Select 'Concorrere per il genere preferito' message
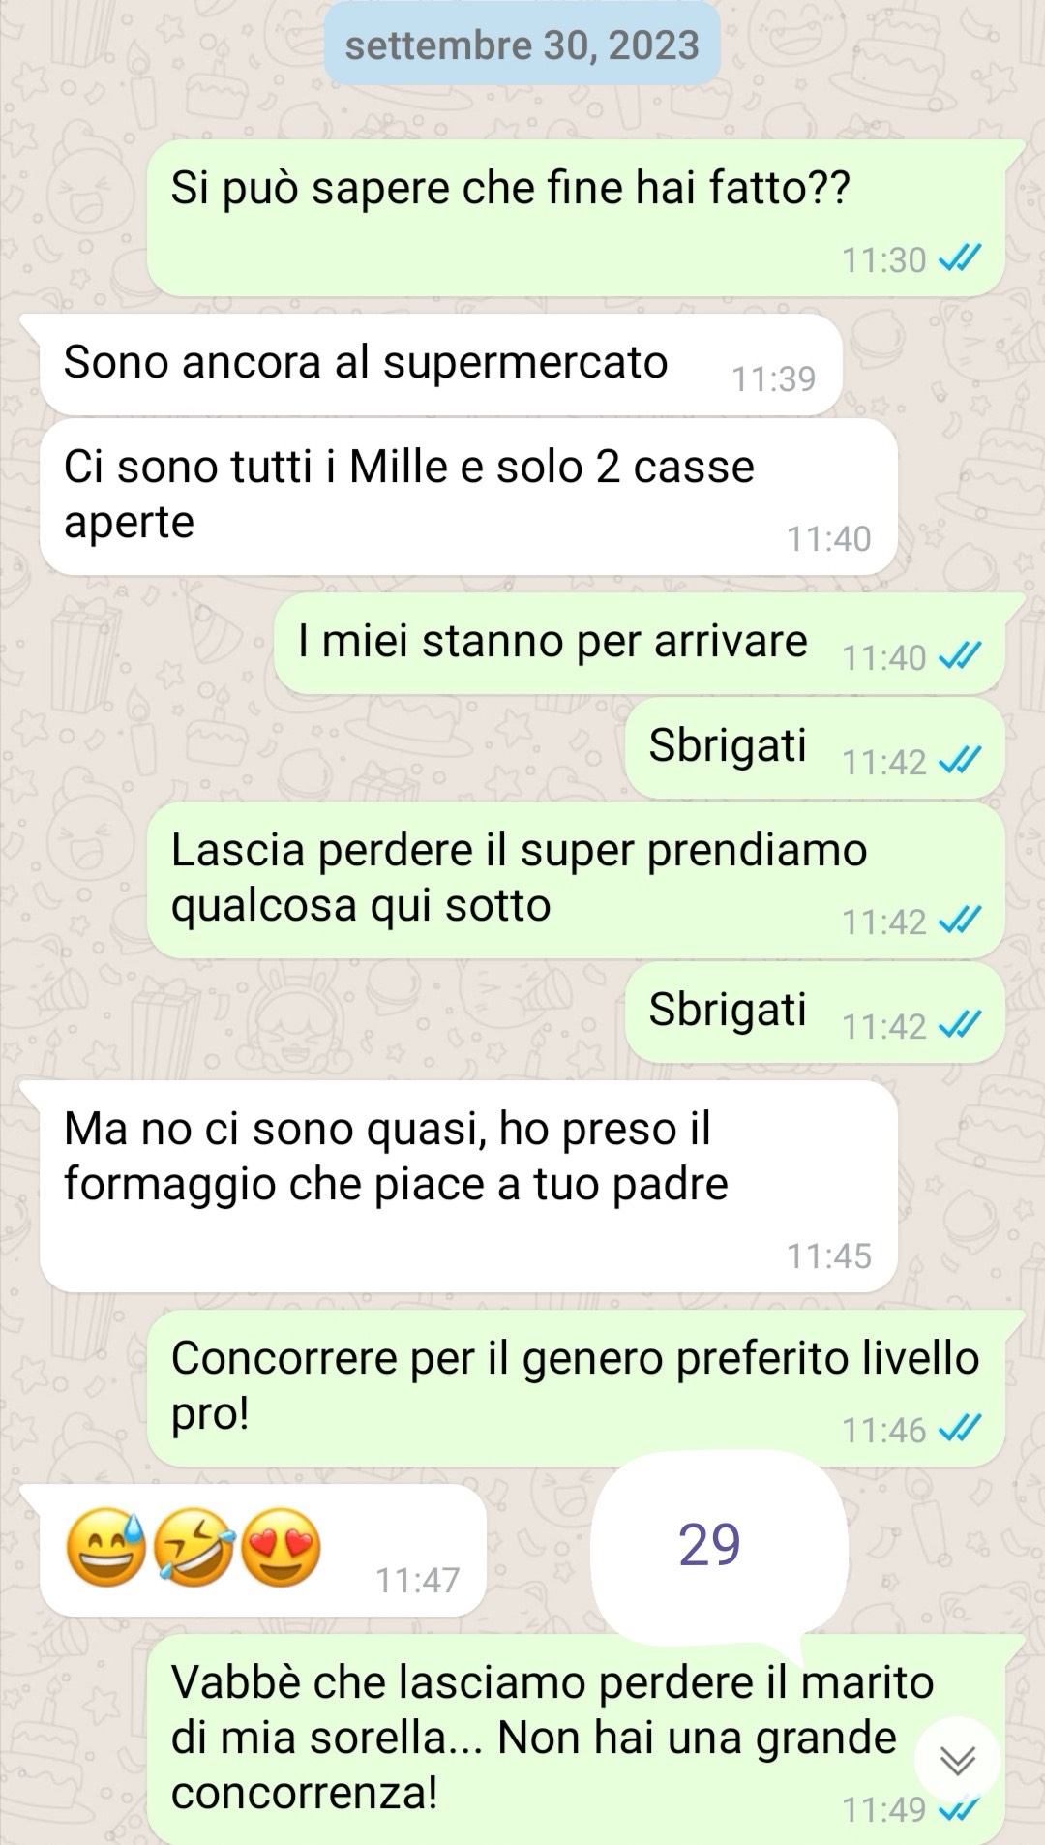Viewport: 1045px width, 1845px height. [x=576, y=1388]
